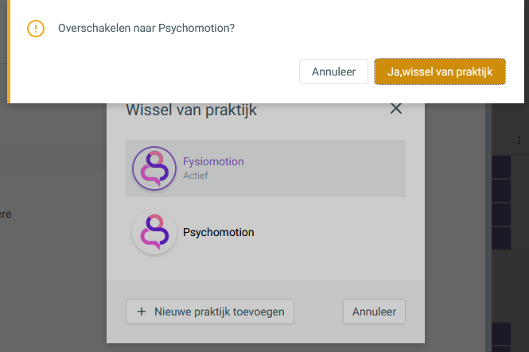Viewport: 529px width, 352px height.
Task: Select the Fysiomotion practice name
Action: pyautogui.click(x=213, y=161)
